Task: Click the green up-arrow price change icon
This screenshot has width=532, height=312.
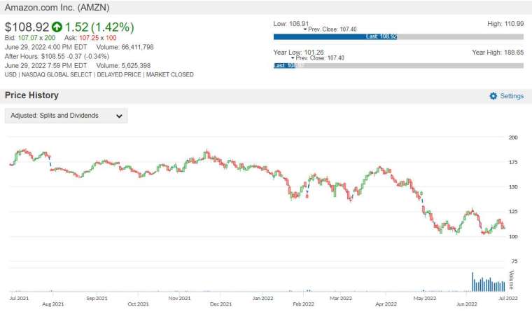Action: click(57, 27)
